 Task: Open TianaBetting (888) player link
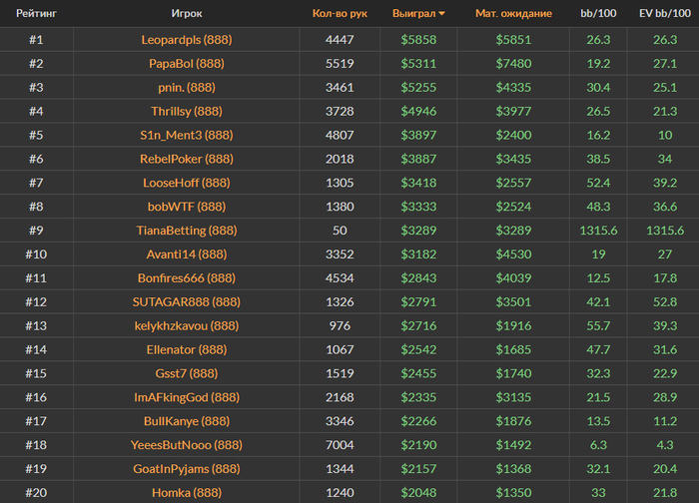tap(187, 230)
